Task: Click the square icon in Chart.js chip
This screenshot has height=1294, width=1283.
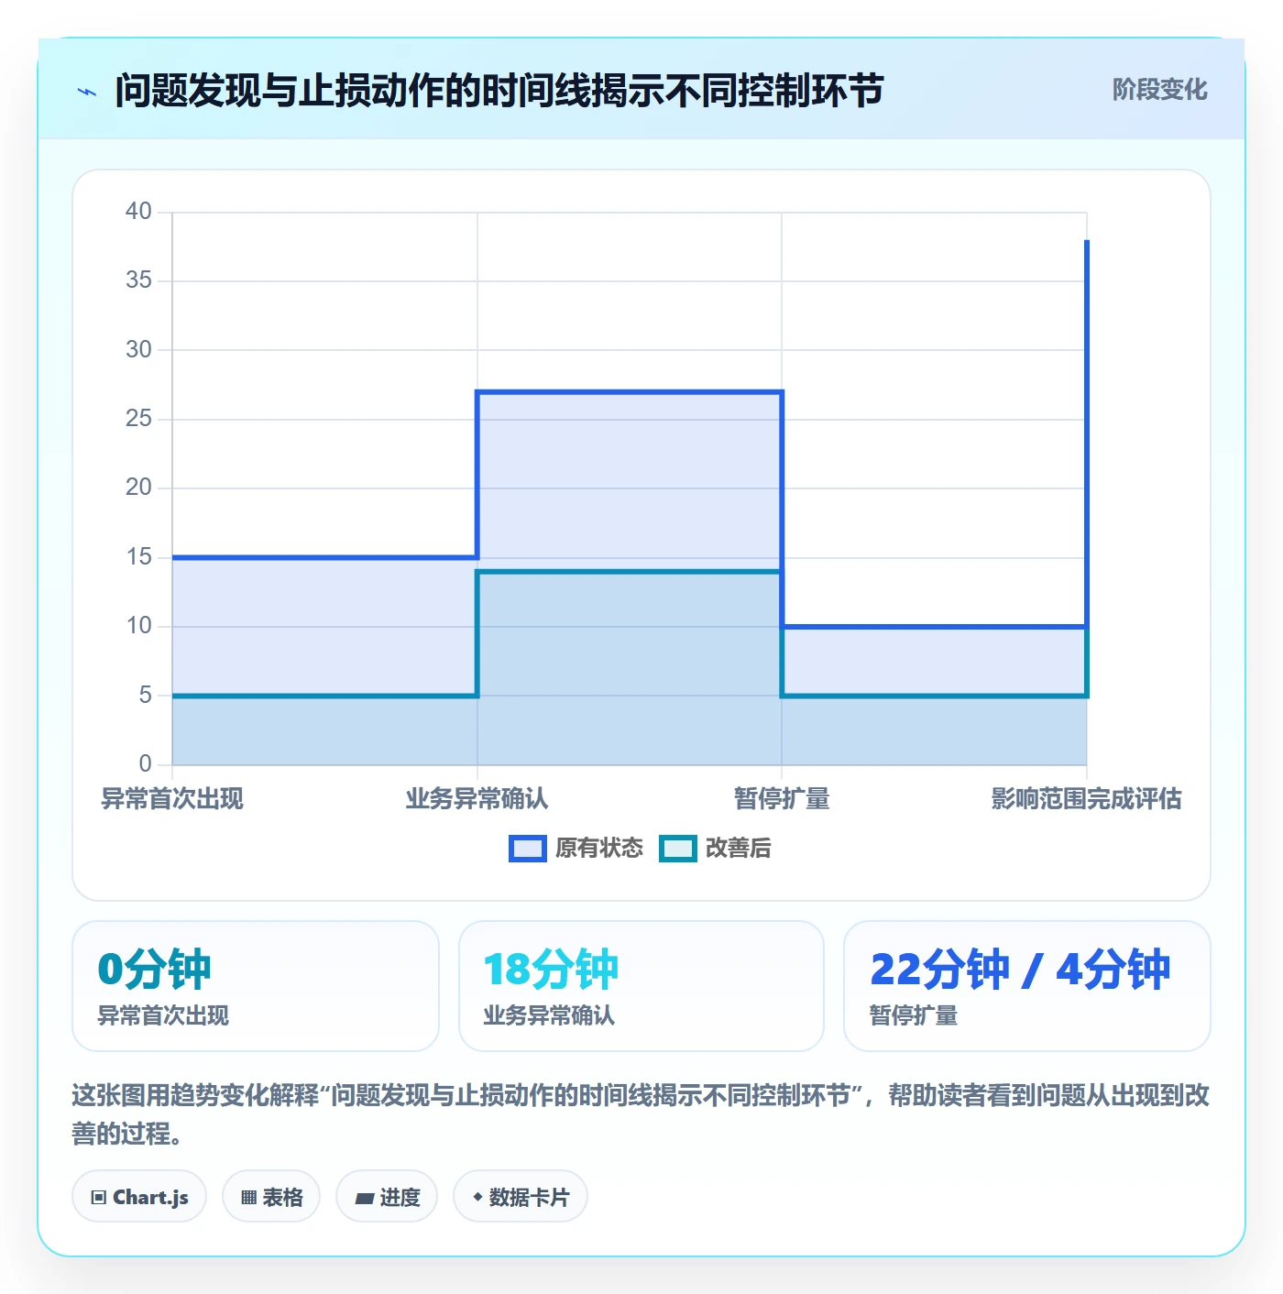Action: (99, 1198)
